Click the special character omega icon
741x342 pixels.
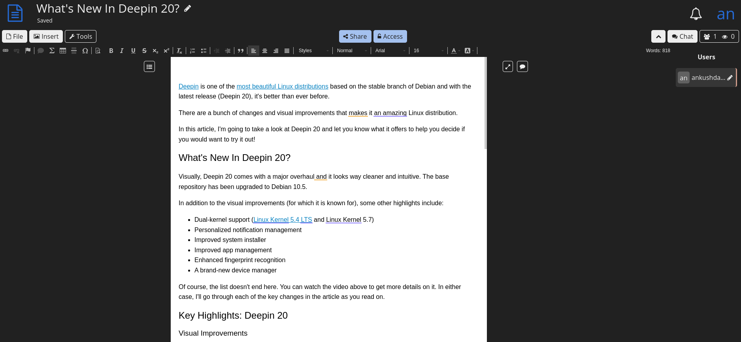85,51
